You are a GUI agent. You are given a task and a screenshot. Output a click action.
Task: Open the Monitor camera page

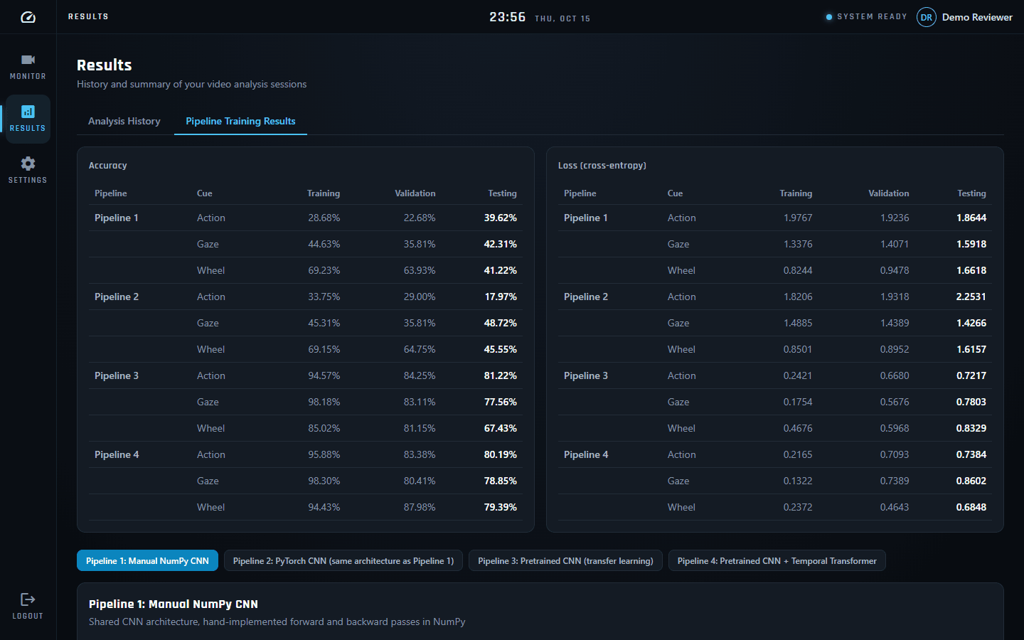pyautogui.click(x=28, y=65)
